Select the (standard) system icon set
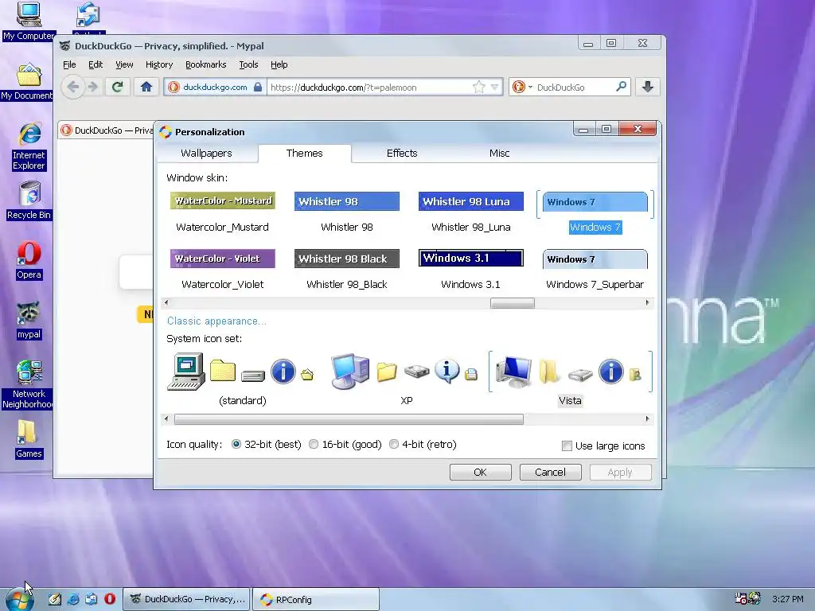This screenshot has width=815, height=611. tap(242, 379)
